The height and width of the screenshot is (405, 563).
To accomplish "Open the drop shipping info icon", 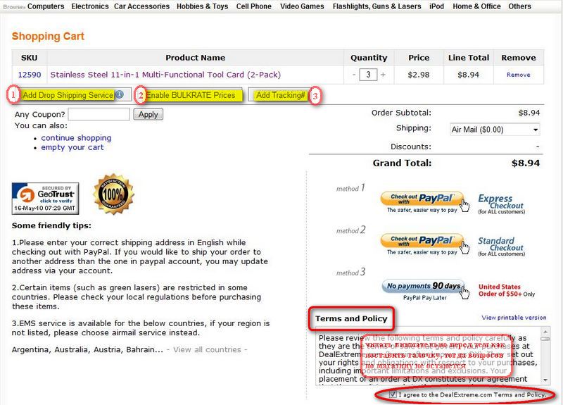I will click(120, 94).
